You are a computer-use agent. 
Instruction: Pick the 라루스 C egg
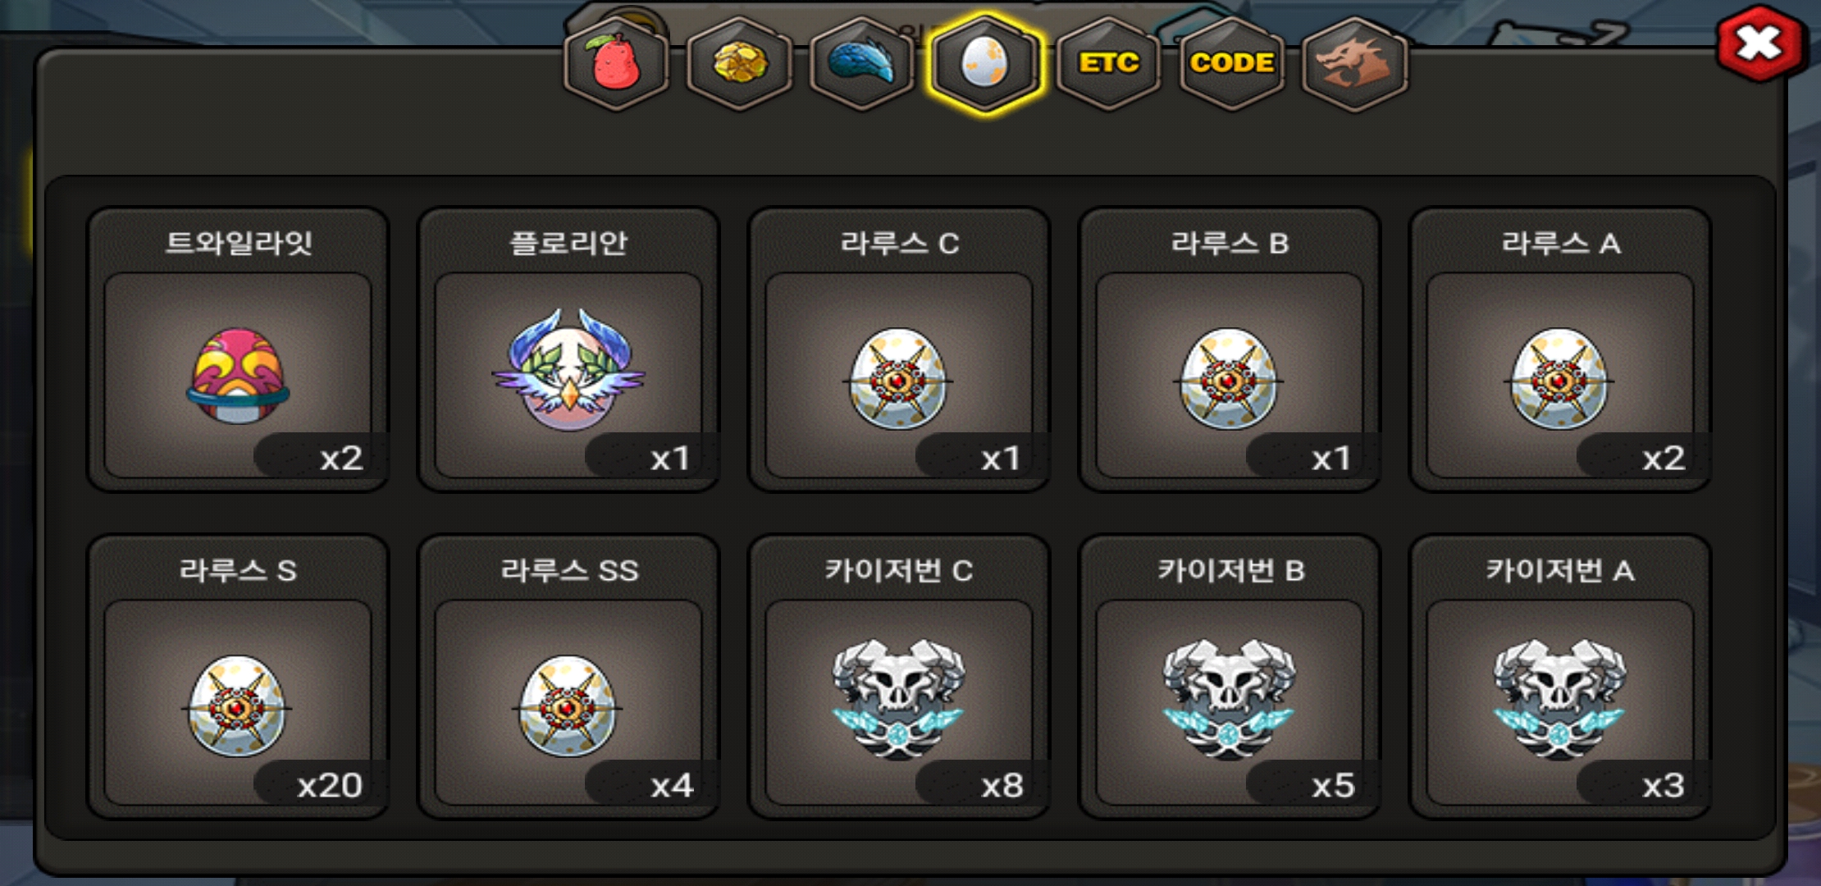898,378
